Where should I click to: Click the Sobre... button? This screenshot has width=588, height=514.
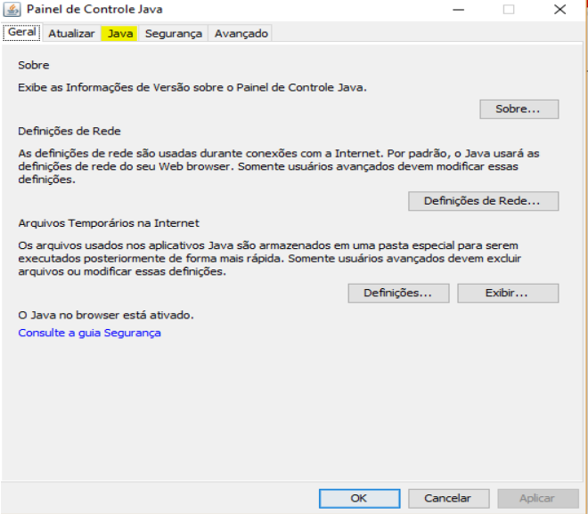tap(519, 109)
